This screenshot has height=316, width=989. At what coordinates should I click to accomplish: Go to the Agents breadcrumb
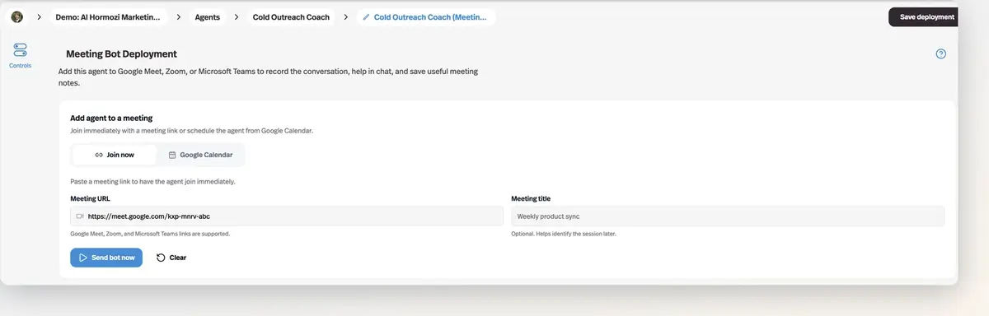tap(208, 17)
